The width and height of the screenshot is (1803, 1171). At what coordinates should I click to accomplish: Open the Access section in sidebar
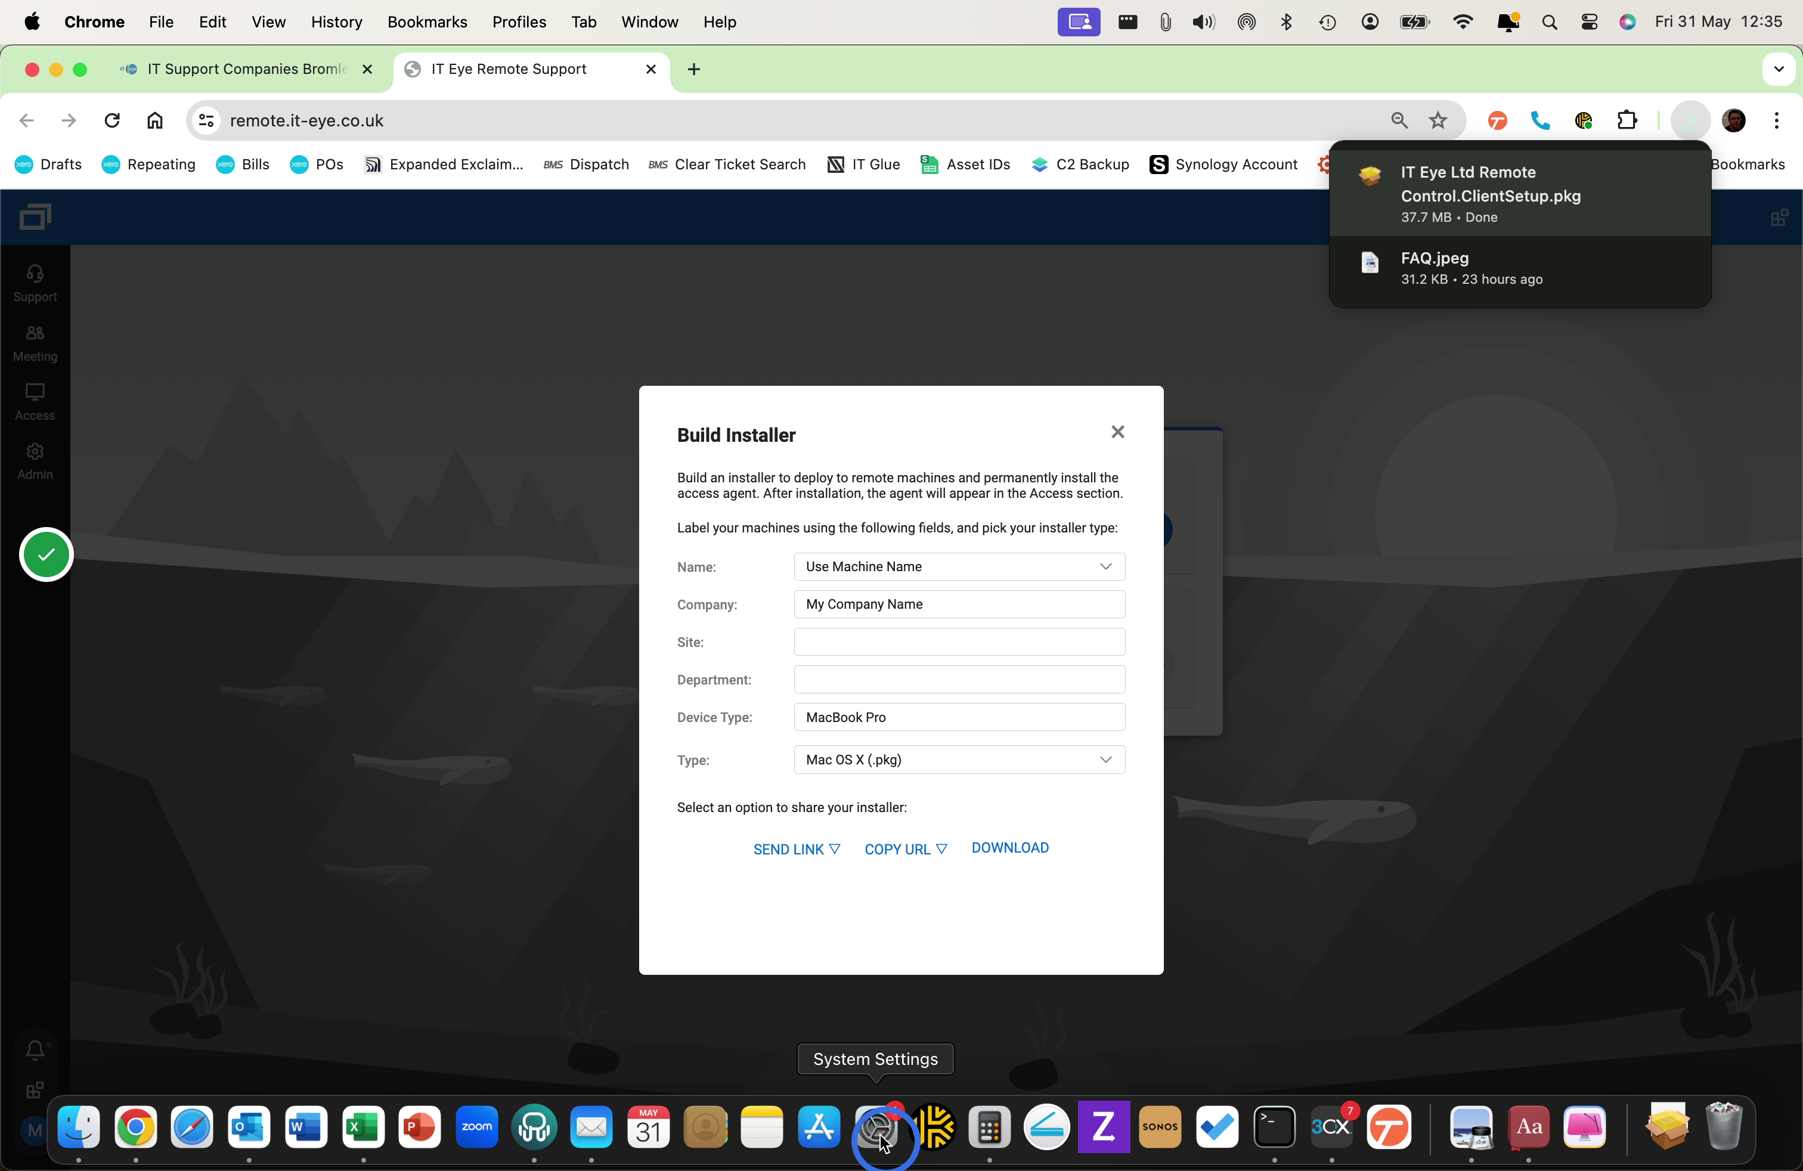tap(35, 402)
